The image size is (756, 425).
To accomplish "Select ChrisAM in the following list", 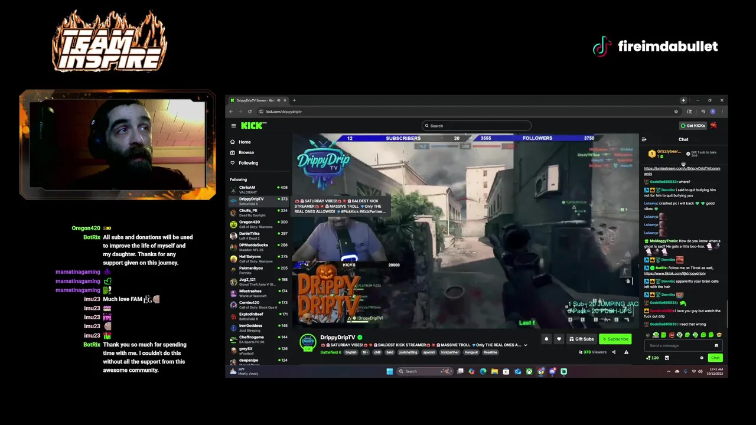I will pos(259,189).
